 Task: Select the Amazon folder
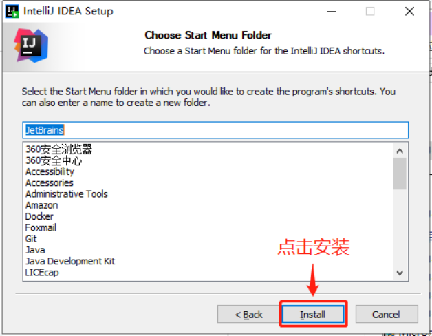tap(42, 205)
